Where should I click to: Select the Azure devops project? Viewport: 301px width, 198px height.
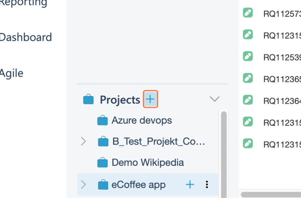(x=141, y=120)
